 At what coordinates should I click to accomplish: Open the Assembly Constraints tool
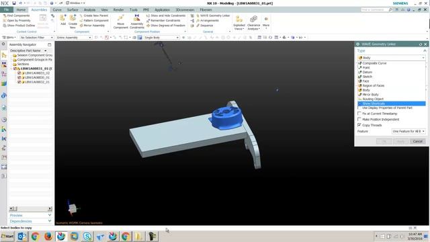(137, 22)
